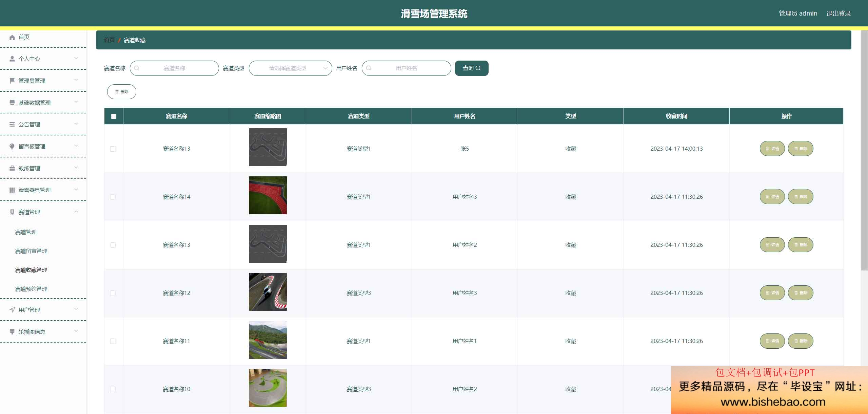Click 退出登录 in the header

[839, 14]
